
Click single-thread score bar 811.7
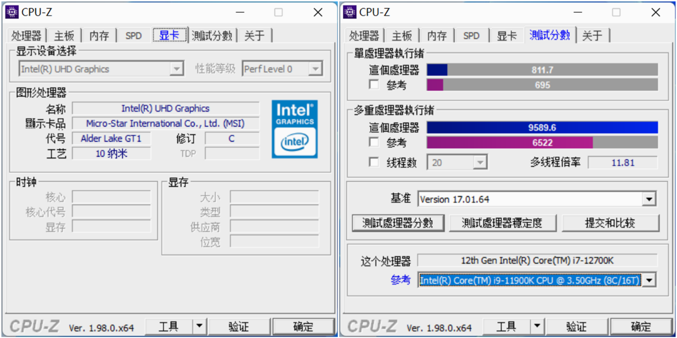(542, 70)
